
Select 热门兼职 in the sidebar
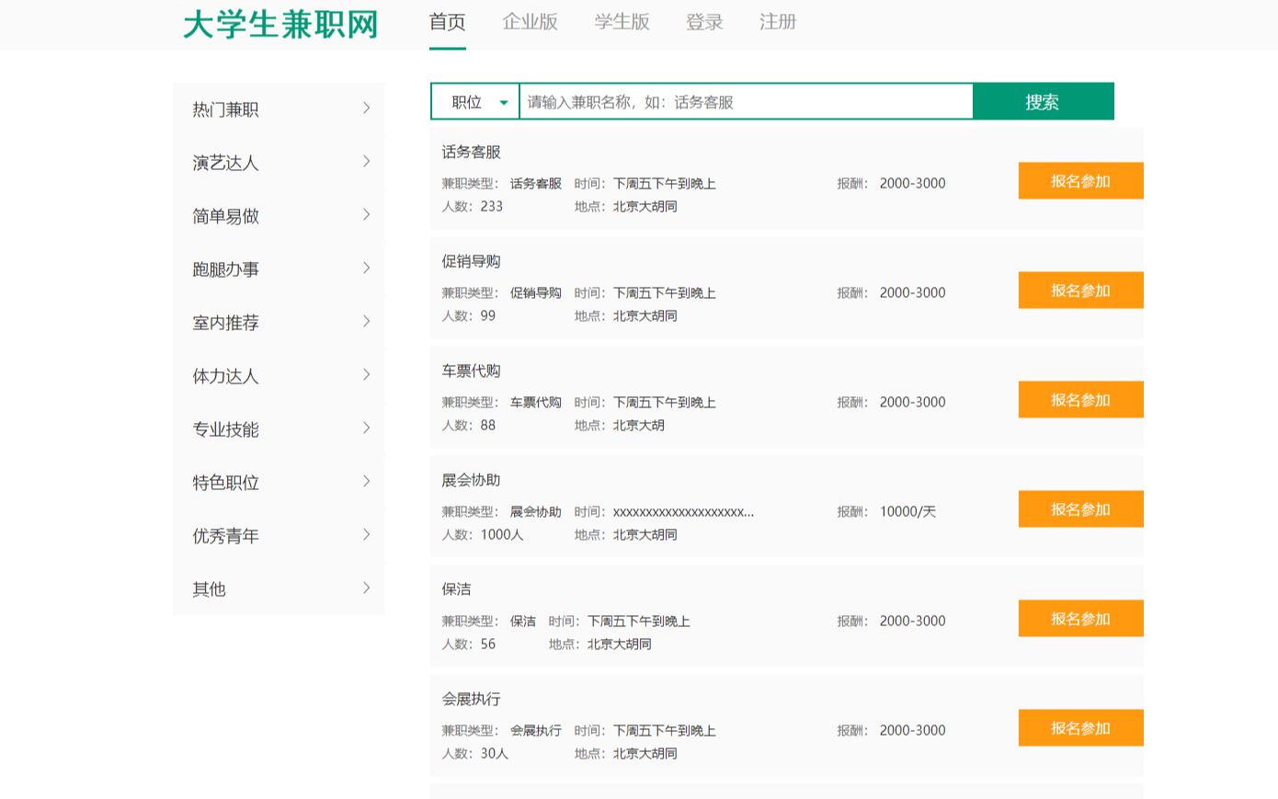225,109
